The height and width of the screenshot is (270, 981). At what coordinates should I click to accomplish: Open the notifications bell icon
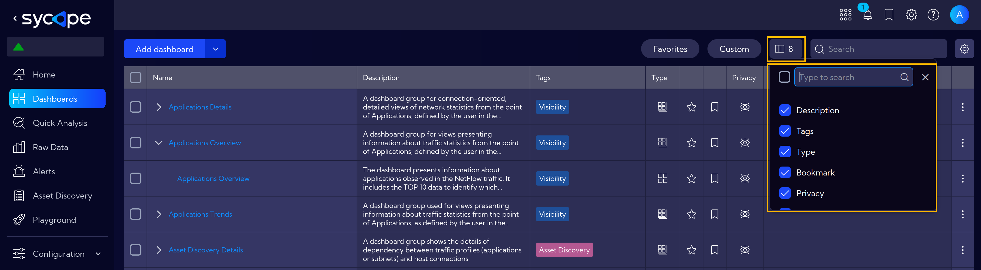tap(868, 15)
